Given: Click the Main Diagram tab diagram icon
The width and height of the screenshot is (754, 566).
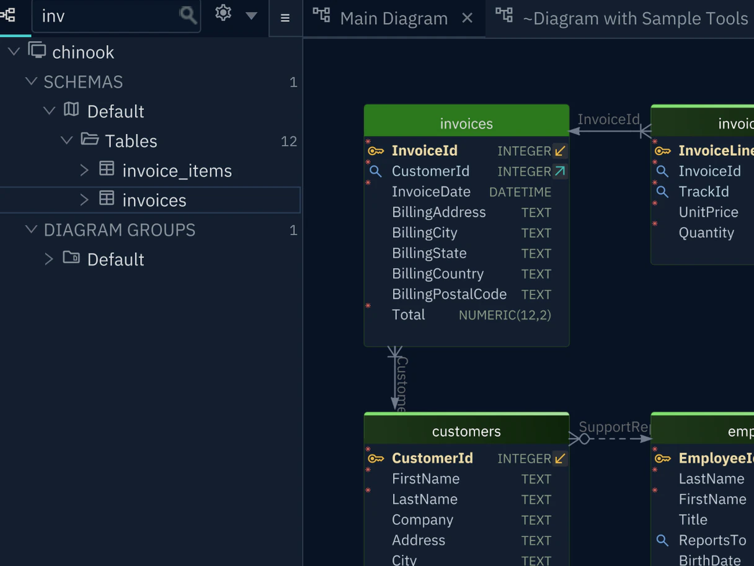Looking at the screenshot, I should click(321, 15).
